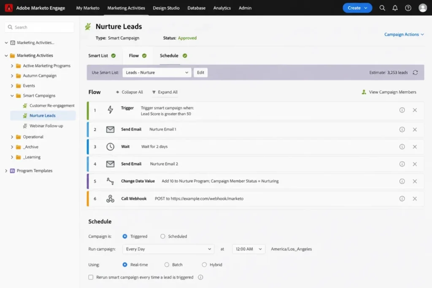Open the Analytics menu

222,8
